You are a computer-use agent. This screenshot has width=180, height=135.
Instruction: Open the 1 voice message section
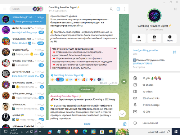click(154, 105)
